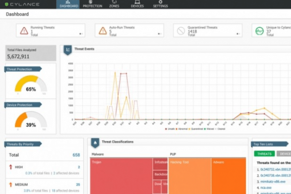Click the Threat Events chart icon
Screen dimensions: 291x194
68,50
